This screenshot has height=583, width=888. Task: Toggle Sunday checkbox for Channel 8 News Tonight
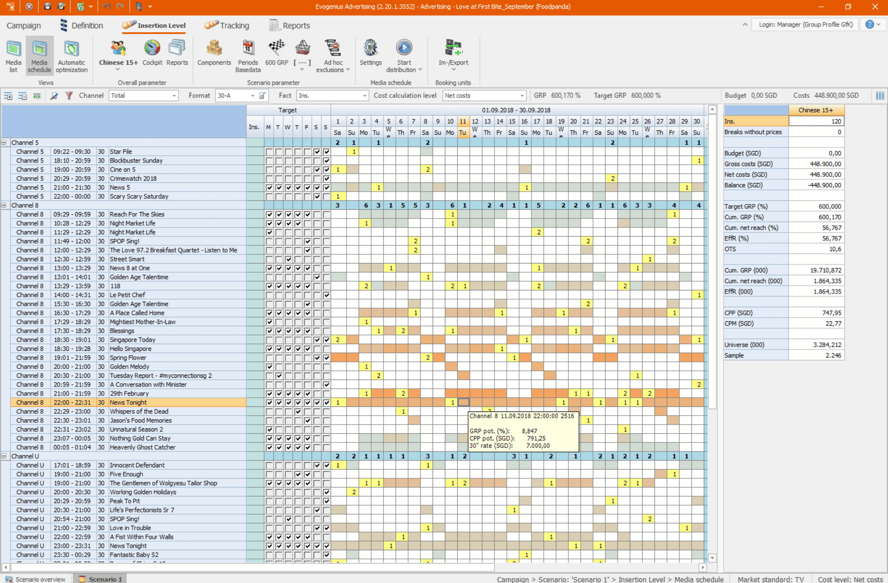(327, 403)
